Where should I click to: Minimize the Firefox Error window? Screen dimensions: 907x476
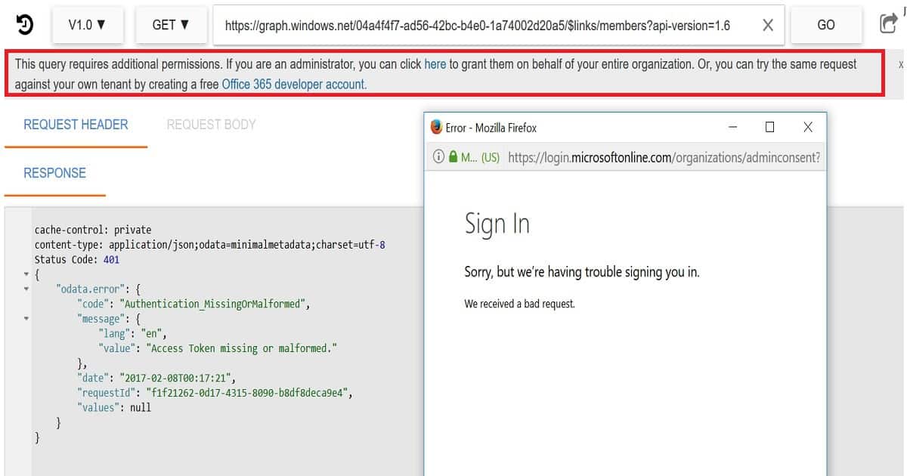(732, 128)
